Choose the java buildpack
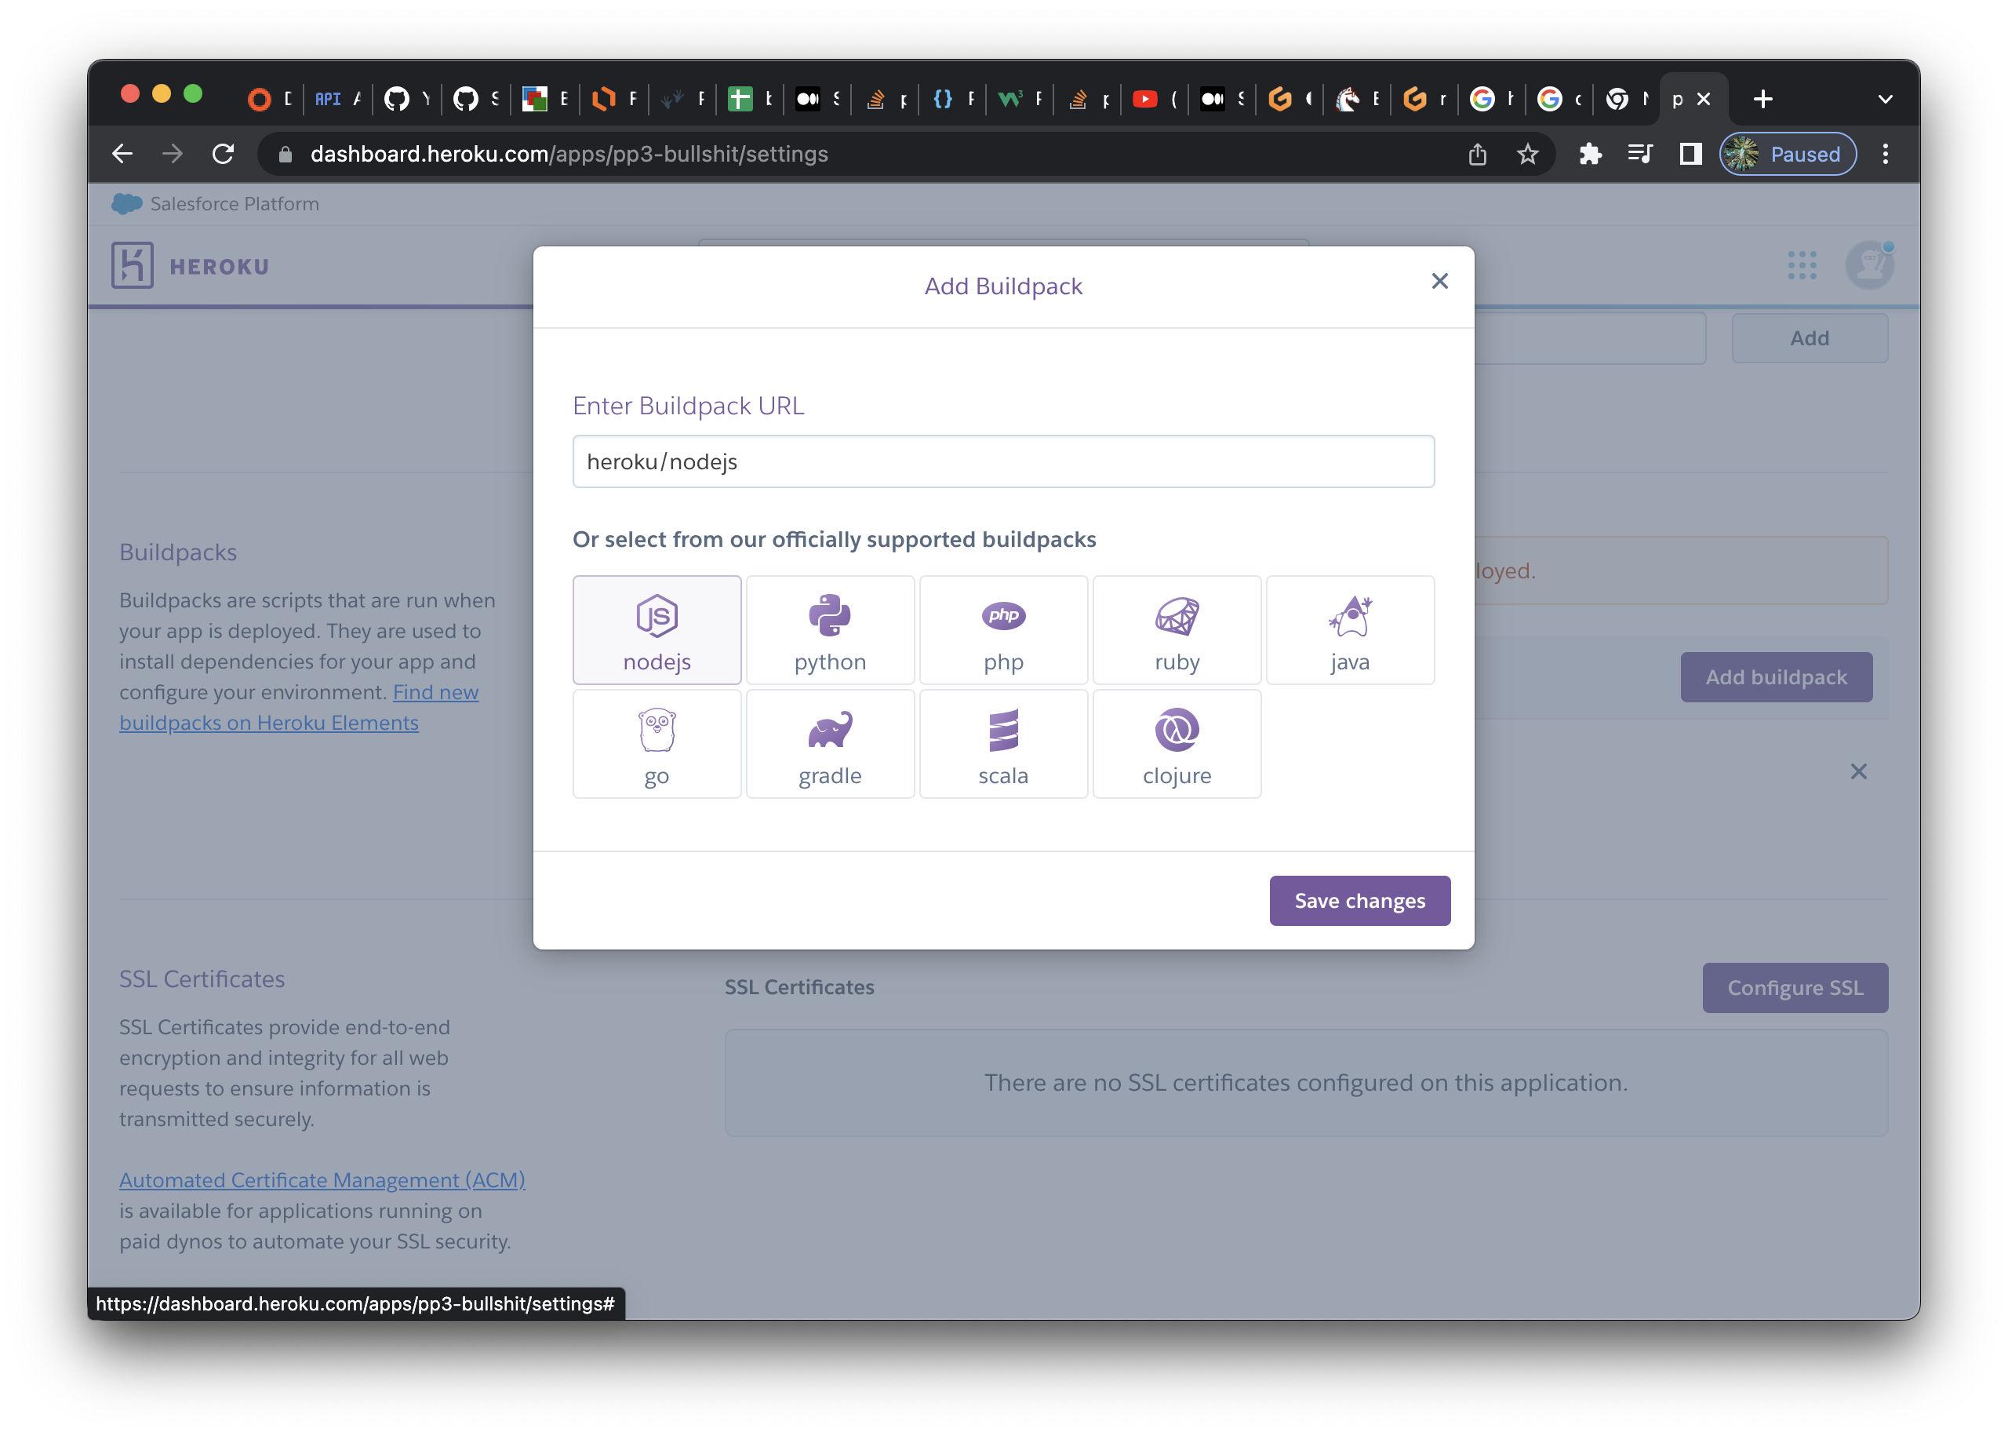This screenshot has width=2008, height=1436. click(x=1350, y=629)
